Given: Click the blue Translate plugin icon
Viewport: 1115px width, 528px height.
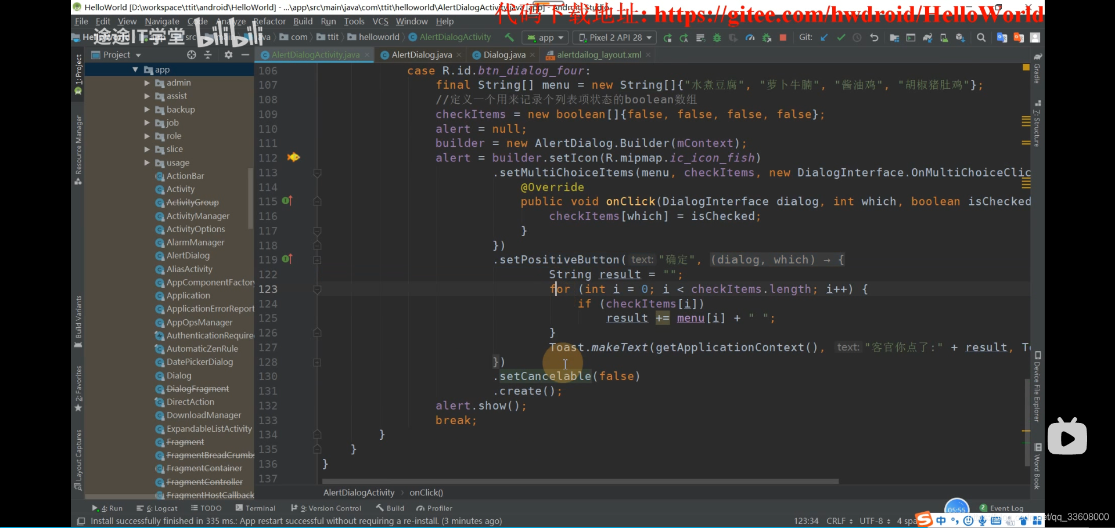Looking at the screenshot, I should (x=1002, y=38).
